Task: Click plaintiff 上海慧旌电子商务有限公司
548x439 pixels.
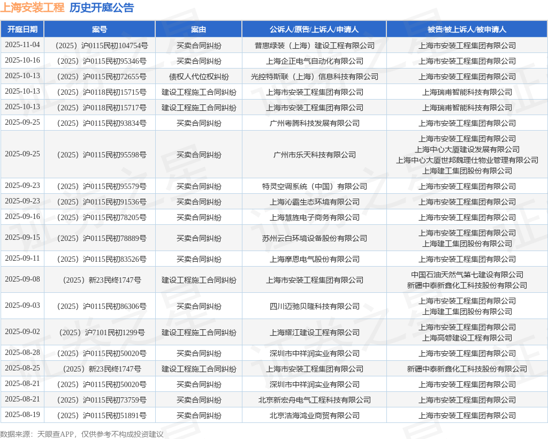Action: tap(315, 217)
